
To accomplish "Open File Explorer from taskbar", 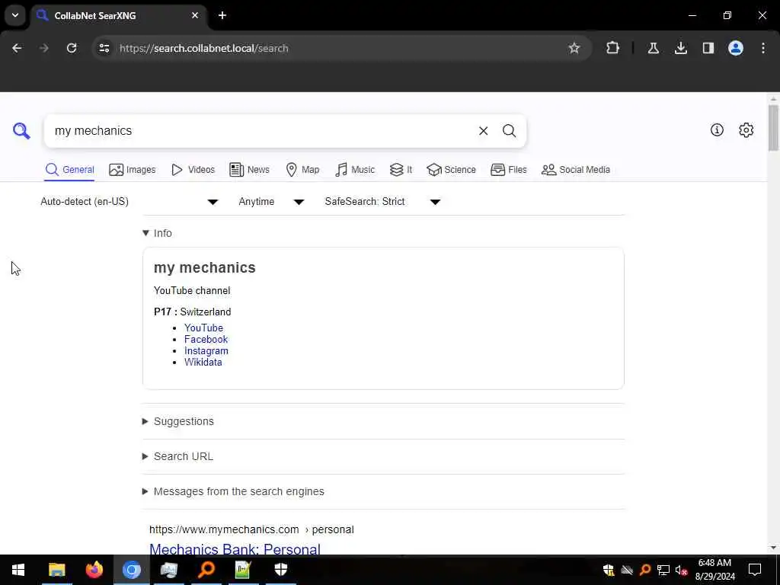I will (56, 570).
